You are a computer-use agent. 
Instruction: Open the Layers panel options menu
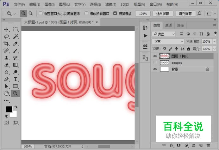point(215,25)
